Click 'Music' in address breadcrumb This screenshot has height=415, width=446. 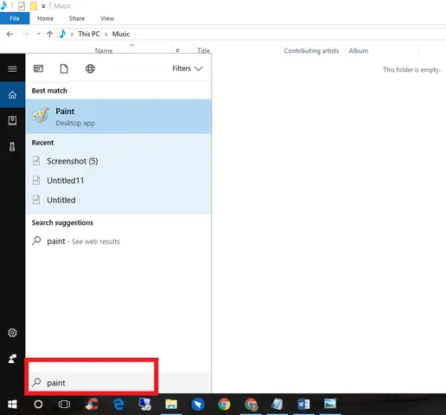point(121,34)
